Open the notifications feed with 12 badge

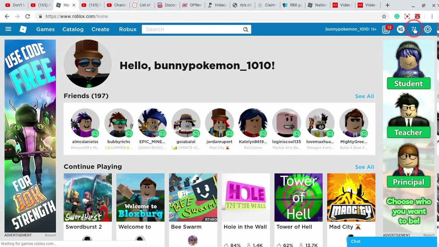click(387, 29)
